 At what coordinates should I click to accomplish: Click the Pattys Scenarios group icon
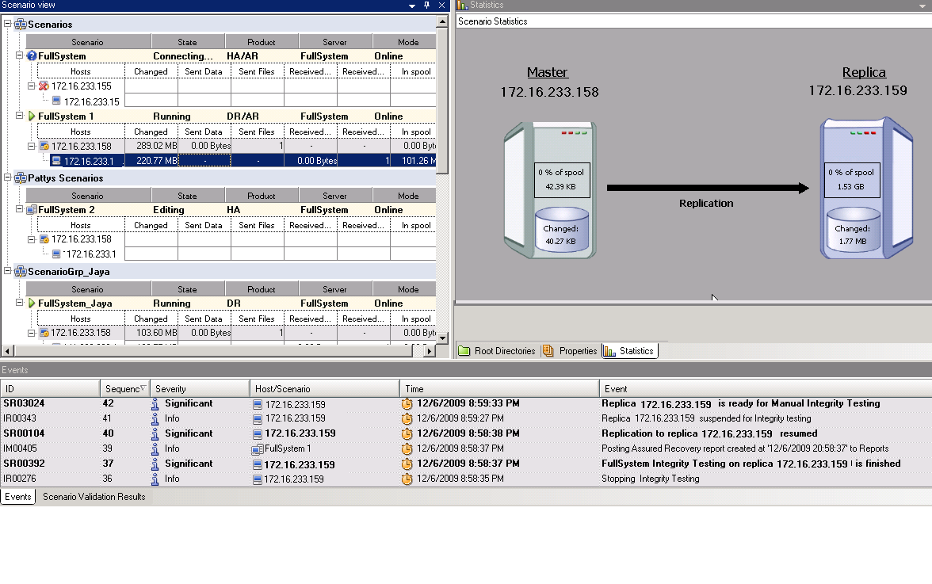click(21, 178)
